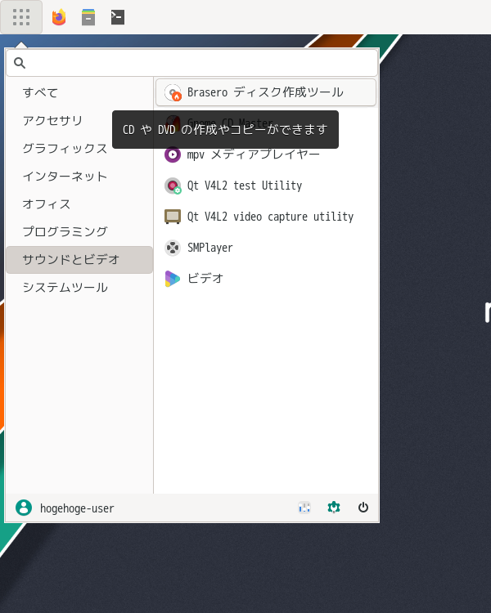This screenshot has height=613, width=491.
Task: Click the user avatar icon
Action: click(x=24, y=508)
